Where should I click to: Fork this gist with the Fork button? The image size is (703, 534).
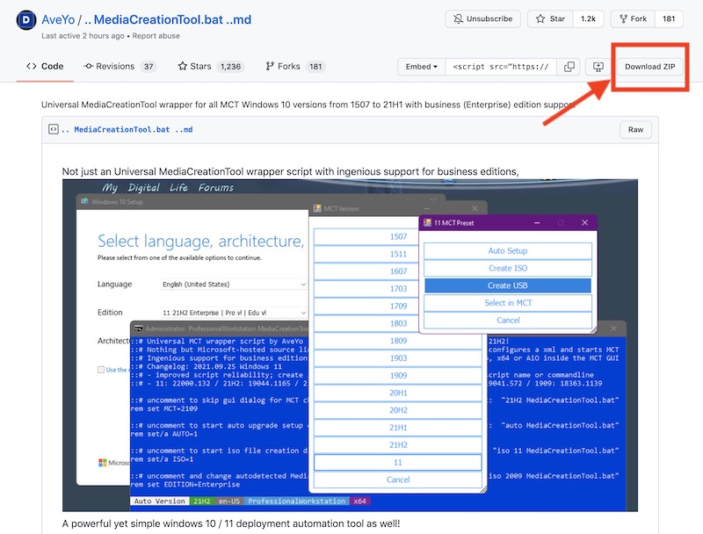point(633,18)
